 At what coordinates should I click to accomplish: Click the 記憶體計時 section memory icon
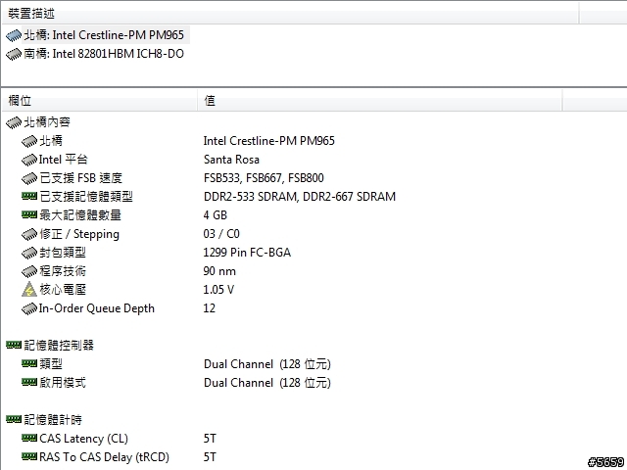(14, 419)
